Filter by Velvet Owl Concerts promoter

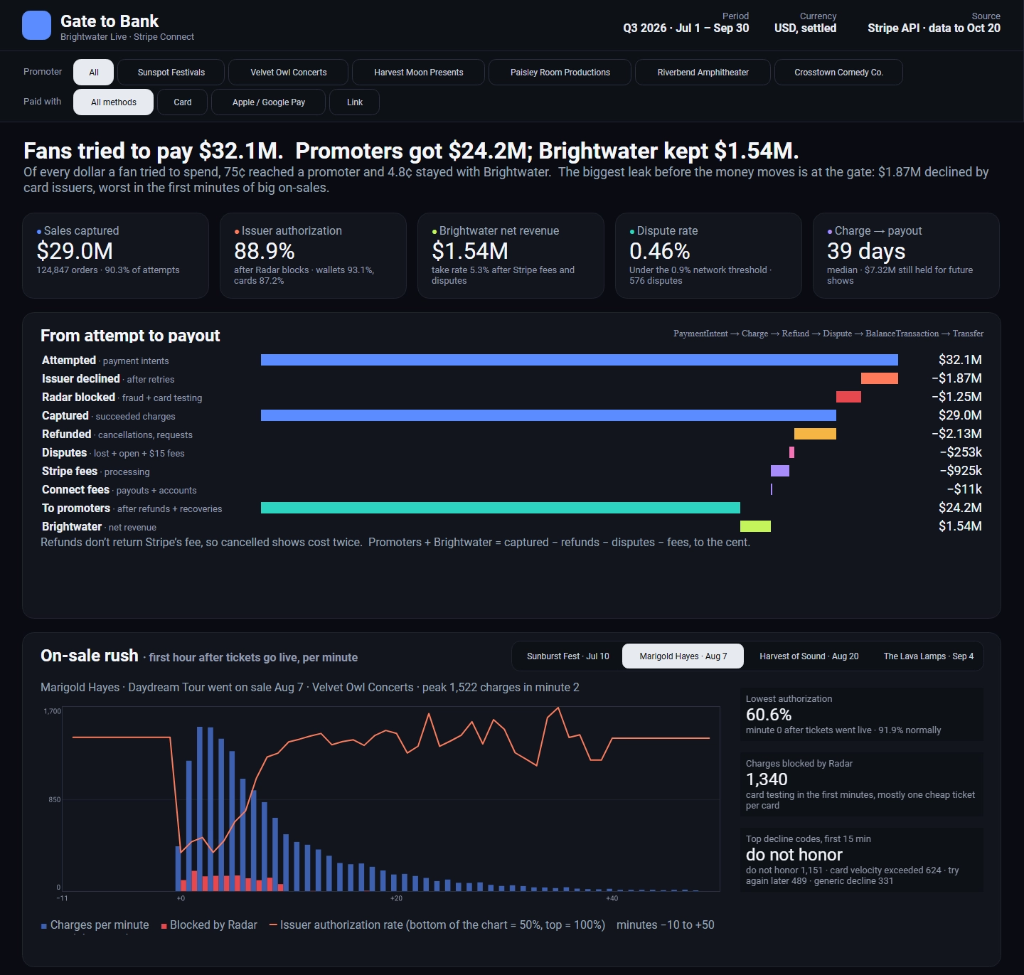click(x=289, y=73)
